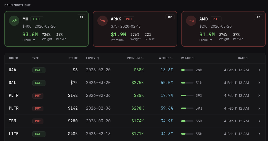Sort by Premium using its sort arrows
Screen dimensions: 268x141
pos(142,58)
